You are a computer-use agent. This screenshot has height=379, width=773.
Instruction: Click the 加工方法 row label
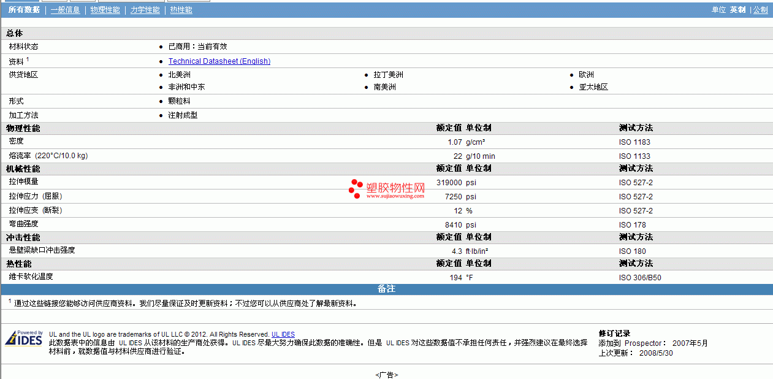click(x=24, y=115)
